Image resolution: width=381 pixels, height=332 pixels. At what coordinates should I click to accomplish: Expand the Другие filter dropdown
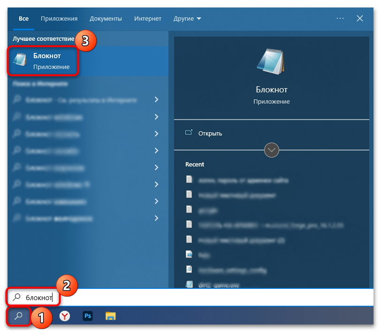[x=187, y=18]
